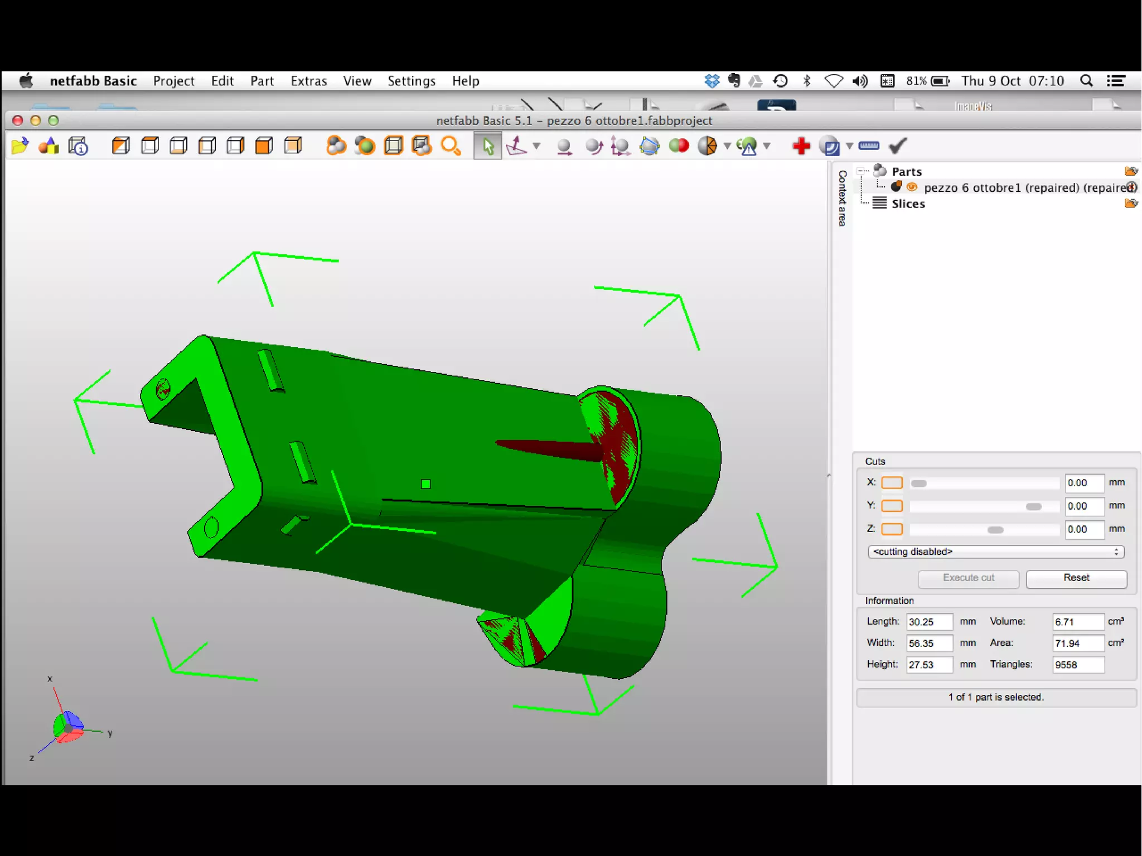Viewport: 1142px width, 856px height.
Task: Open repair with the red cross icon
Action: [801, 146]
